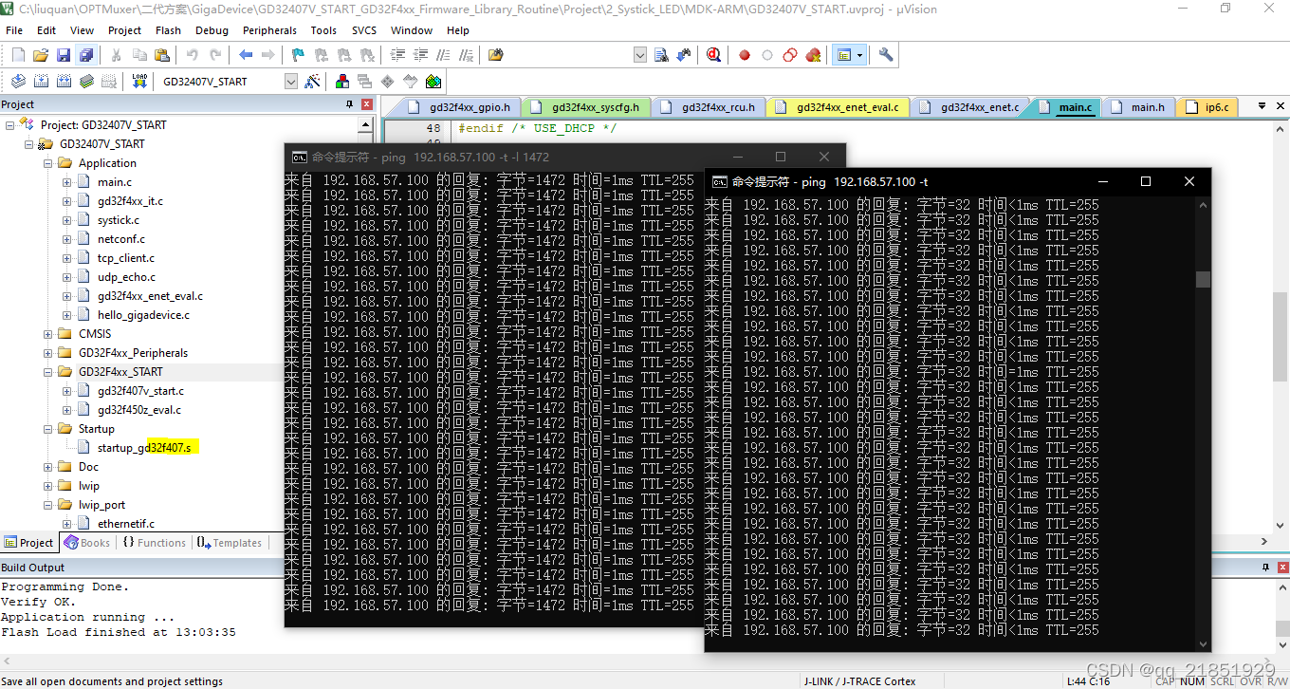The width and height of the screenshot is (1290, 689).
Task: Click the scrollbar thumb in ping 192.168.57.100 -t window
Action: (1203, 279)
